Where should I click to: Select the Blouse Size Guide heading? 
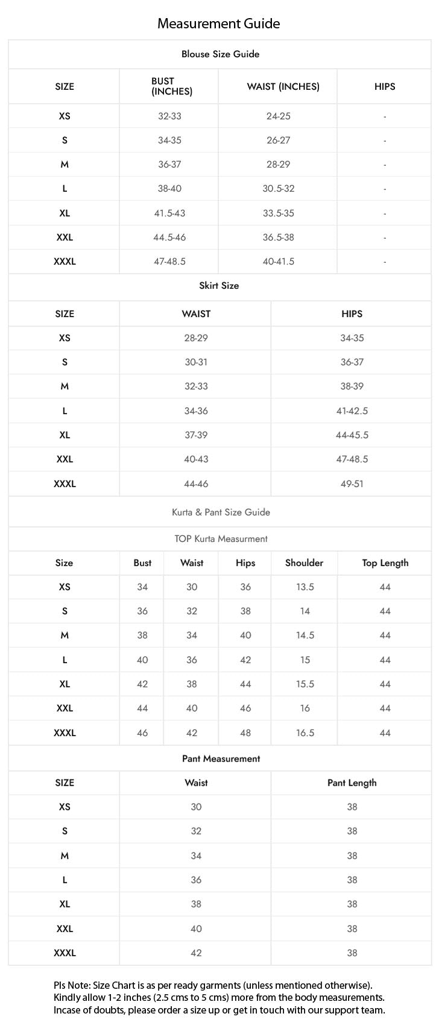pyautogui.click(x=220, y=54)
